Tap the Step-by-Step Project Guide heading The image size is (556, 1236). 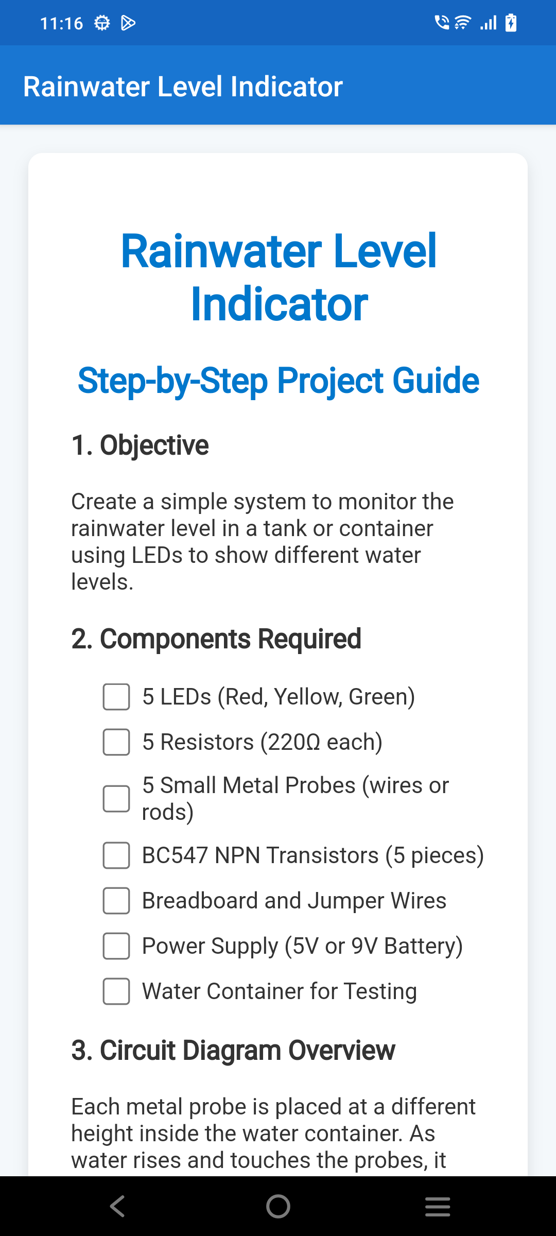[x=278, y=381]
